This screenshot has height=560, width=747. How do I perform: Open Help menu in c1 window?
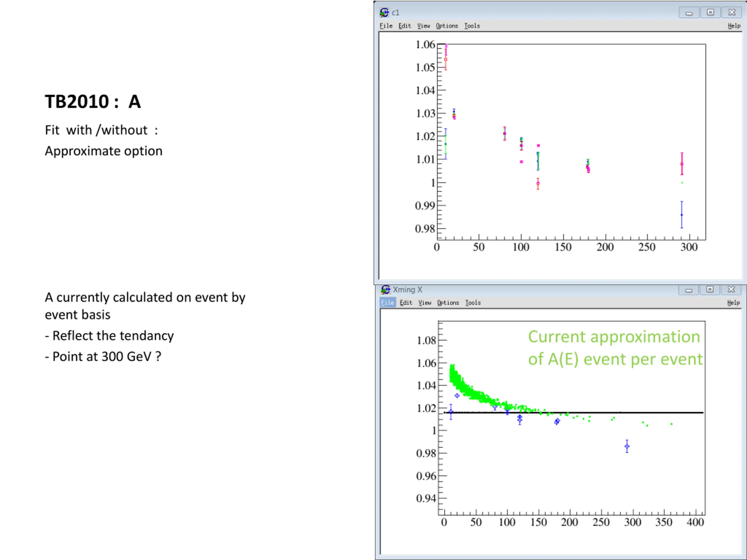coord(734,26)
